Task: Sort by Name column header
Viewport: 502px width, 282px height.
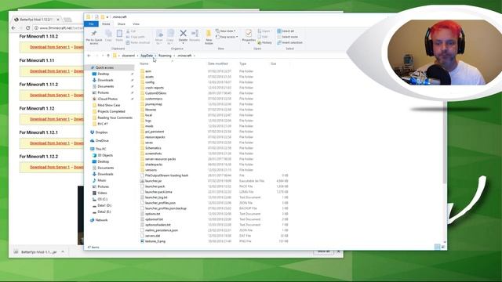Action: [x=144, y=63]
